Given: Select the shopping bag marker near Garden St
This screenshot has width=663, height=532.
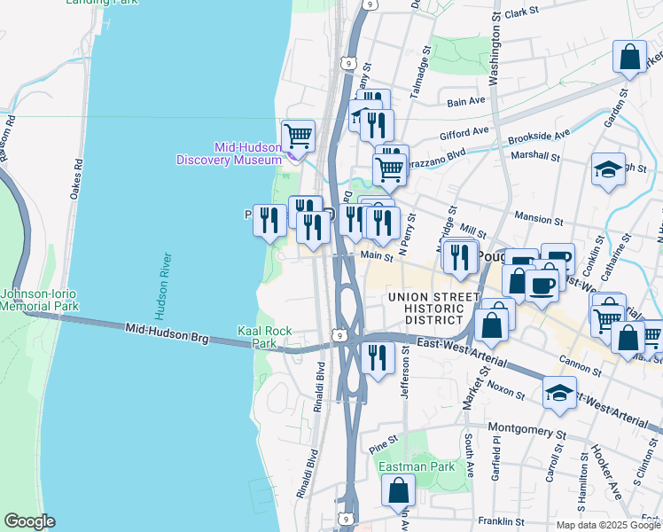Looking at the screenshot, I should click(x=629, y=58).
